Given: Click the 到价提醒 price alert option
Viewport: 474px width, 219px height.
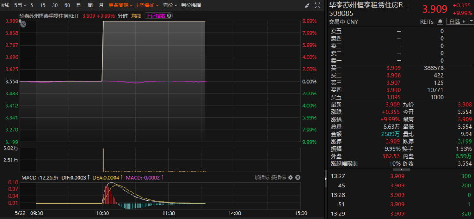Looking at the screenshot, I should [191, 5].
